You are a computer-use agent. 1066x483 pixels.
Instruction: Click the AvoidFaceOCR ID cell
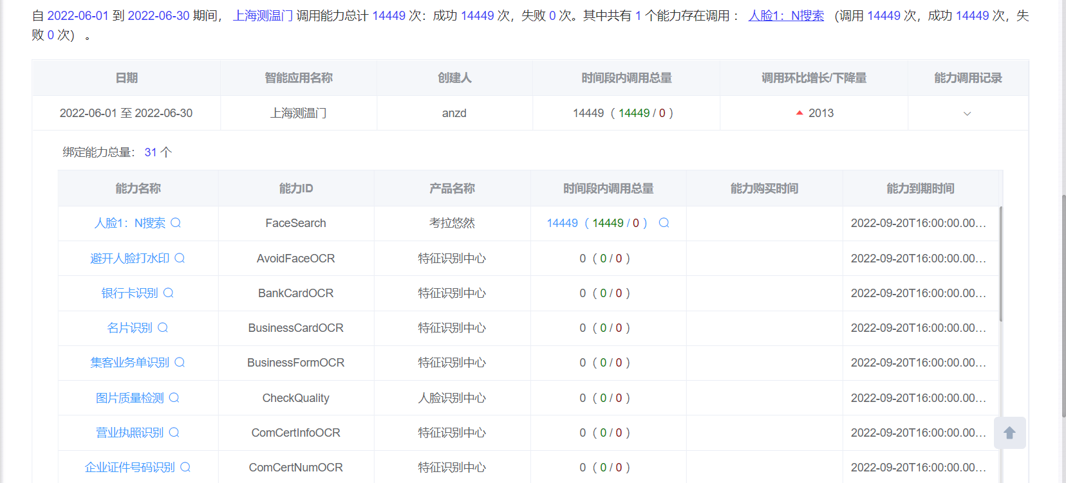pos(296,258)
